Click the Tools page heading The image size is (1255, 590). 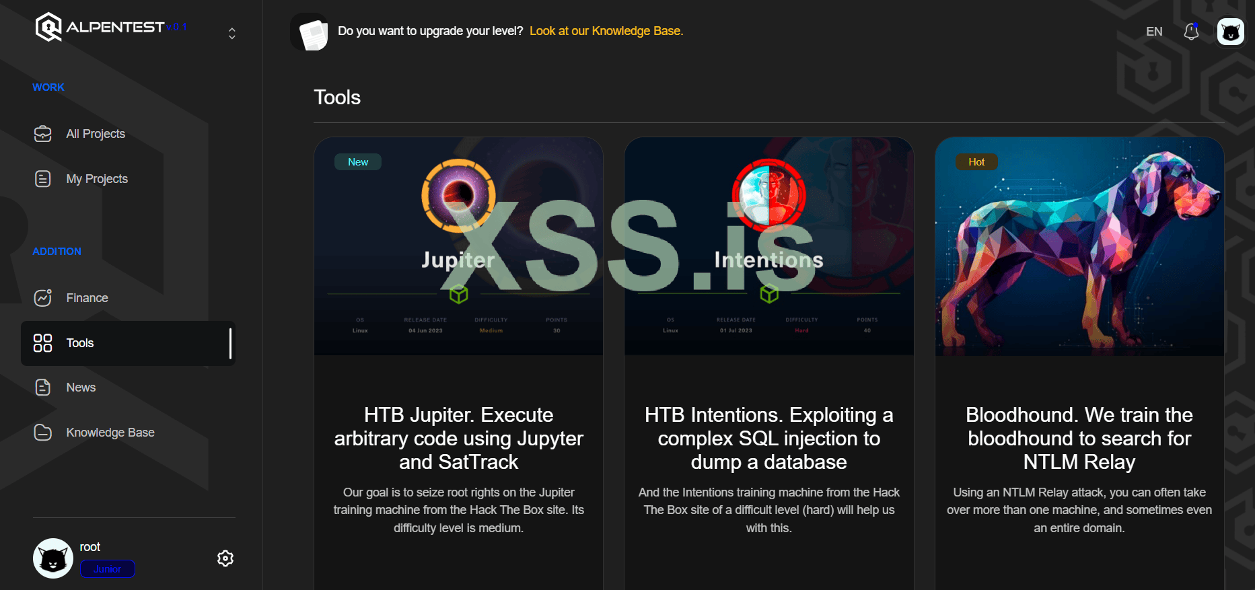(337, 98)
